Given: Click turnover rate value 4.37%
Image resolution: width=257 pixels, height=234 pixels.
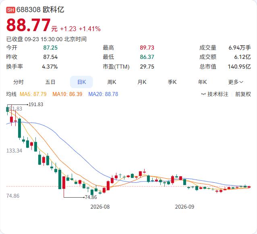Looking at the screenshot, I should [50, 67].
